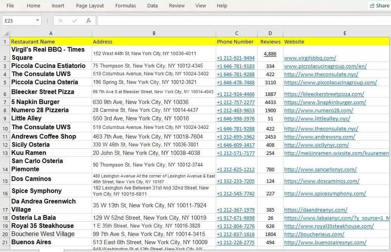The image size is (391, 252).
Task: Confirm entry with the checkmark icon
Action: tap(74, 21)
